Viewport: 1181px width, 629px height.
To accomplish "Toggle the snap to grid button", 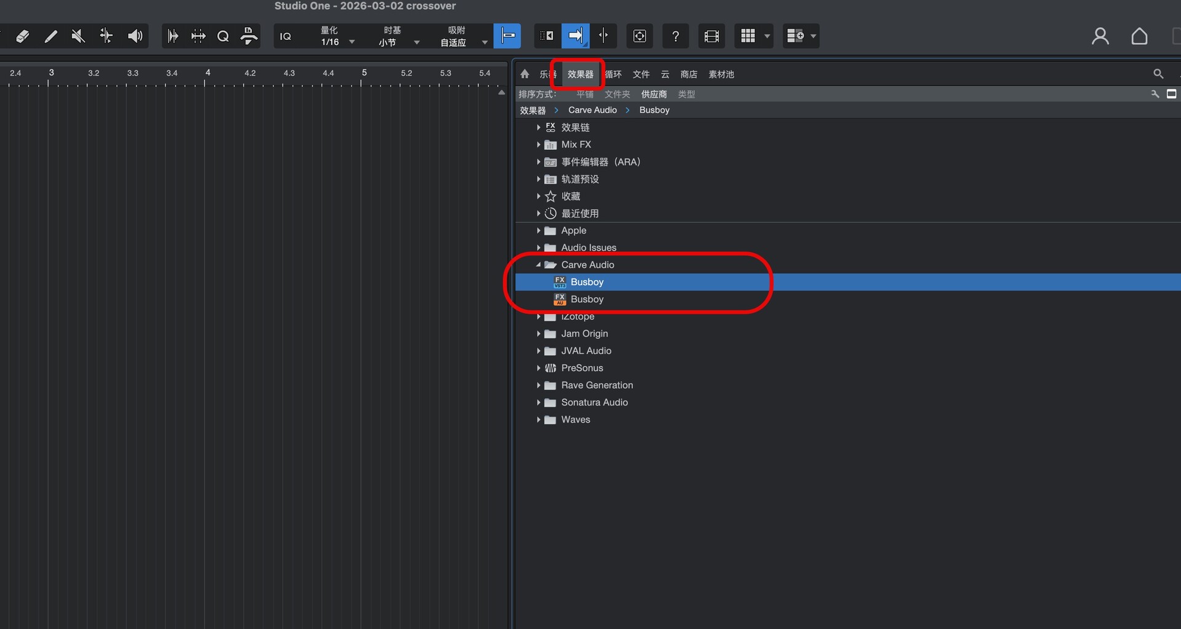I will point(507,36).
